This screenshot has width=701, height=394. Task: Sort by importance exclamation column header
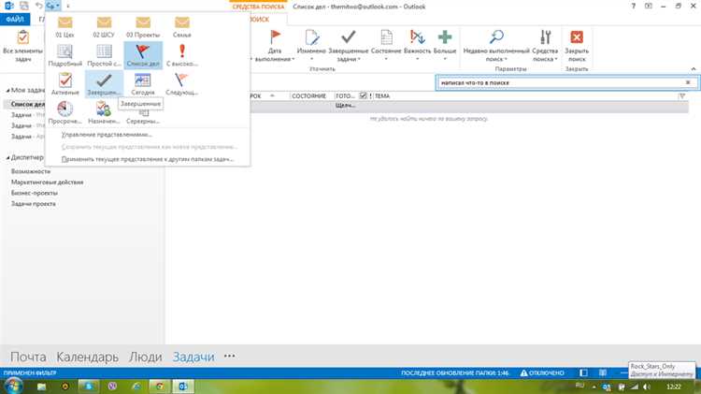[371, 95]
